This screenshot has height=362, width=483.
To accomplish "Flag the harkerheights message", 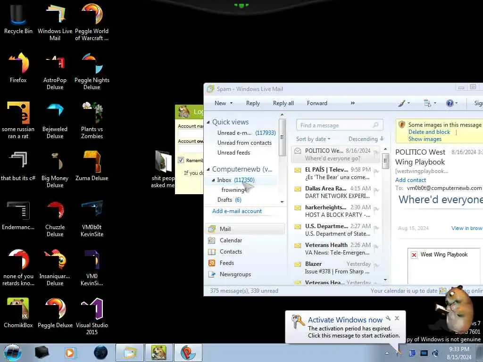I will click(376, 209).
